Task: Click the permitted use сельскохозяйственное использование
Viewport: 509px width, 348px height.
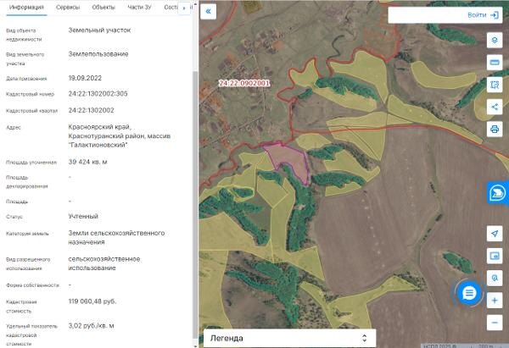Action: click(104, 263)
